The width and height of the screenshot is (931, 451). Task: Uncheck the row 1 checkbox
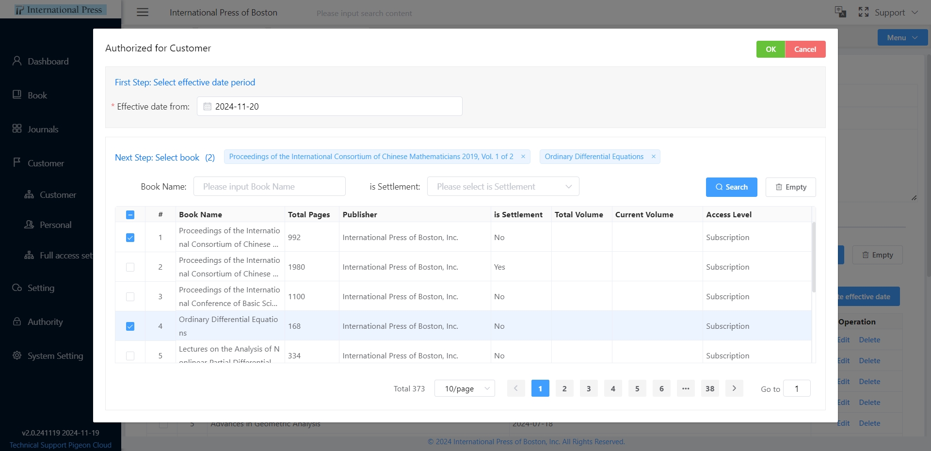pyautogui.click(x=130, y=238)
